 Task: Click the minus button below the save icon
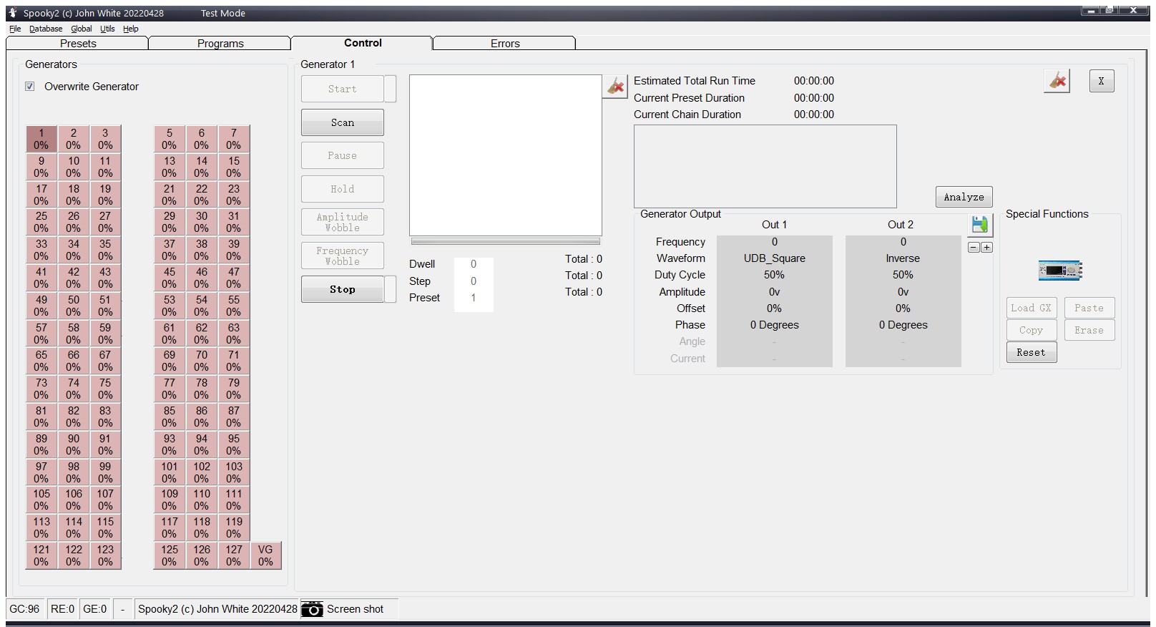(x=974, y=248)
